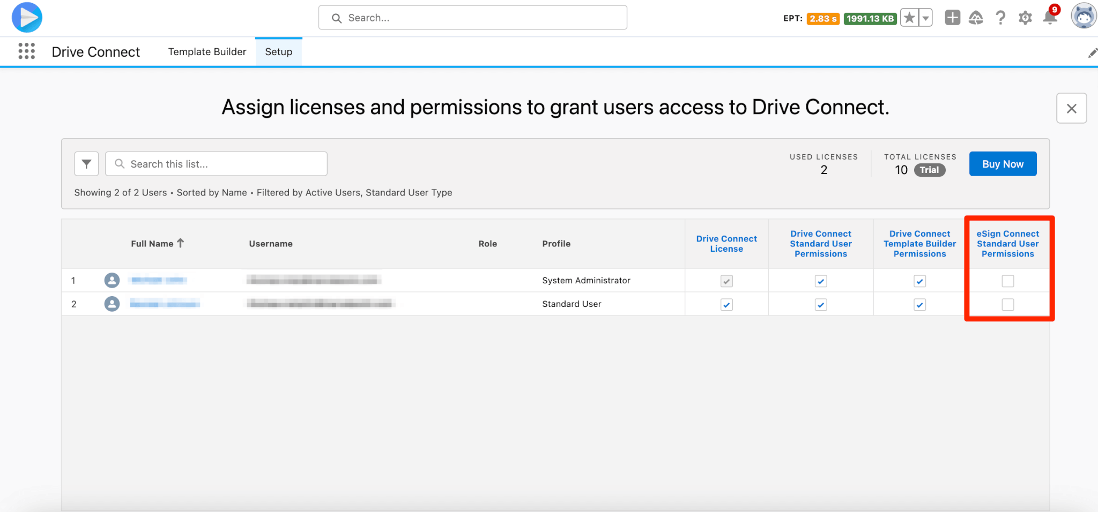Switch to the Template Builder tab

(x=207, y=52)
